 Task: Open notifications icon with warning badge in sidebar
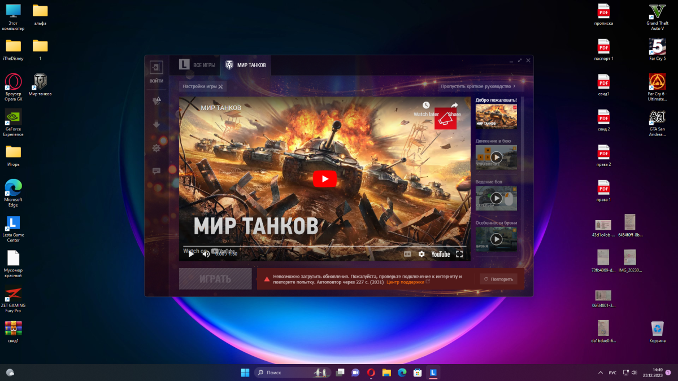[x=157, y=101]
